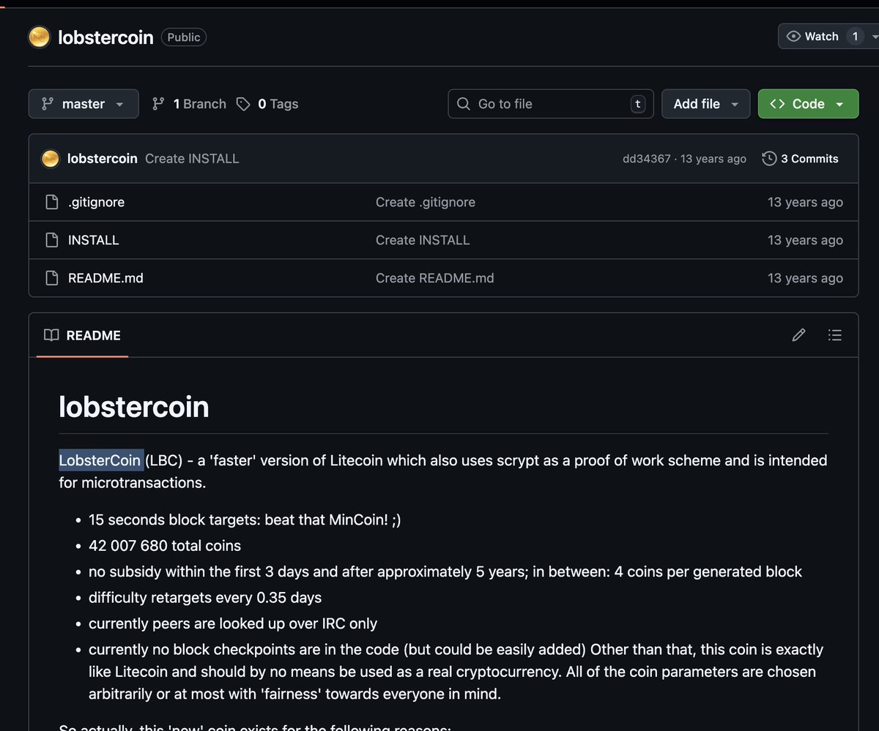Screen dimensions: 879x731
Task: Open the lobstercoin repository name link
Action: coord(105,37)
